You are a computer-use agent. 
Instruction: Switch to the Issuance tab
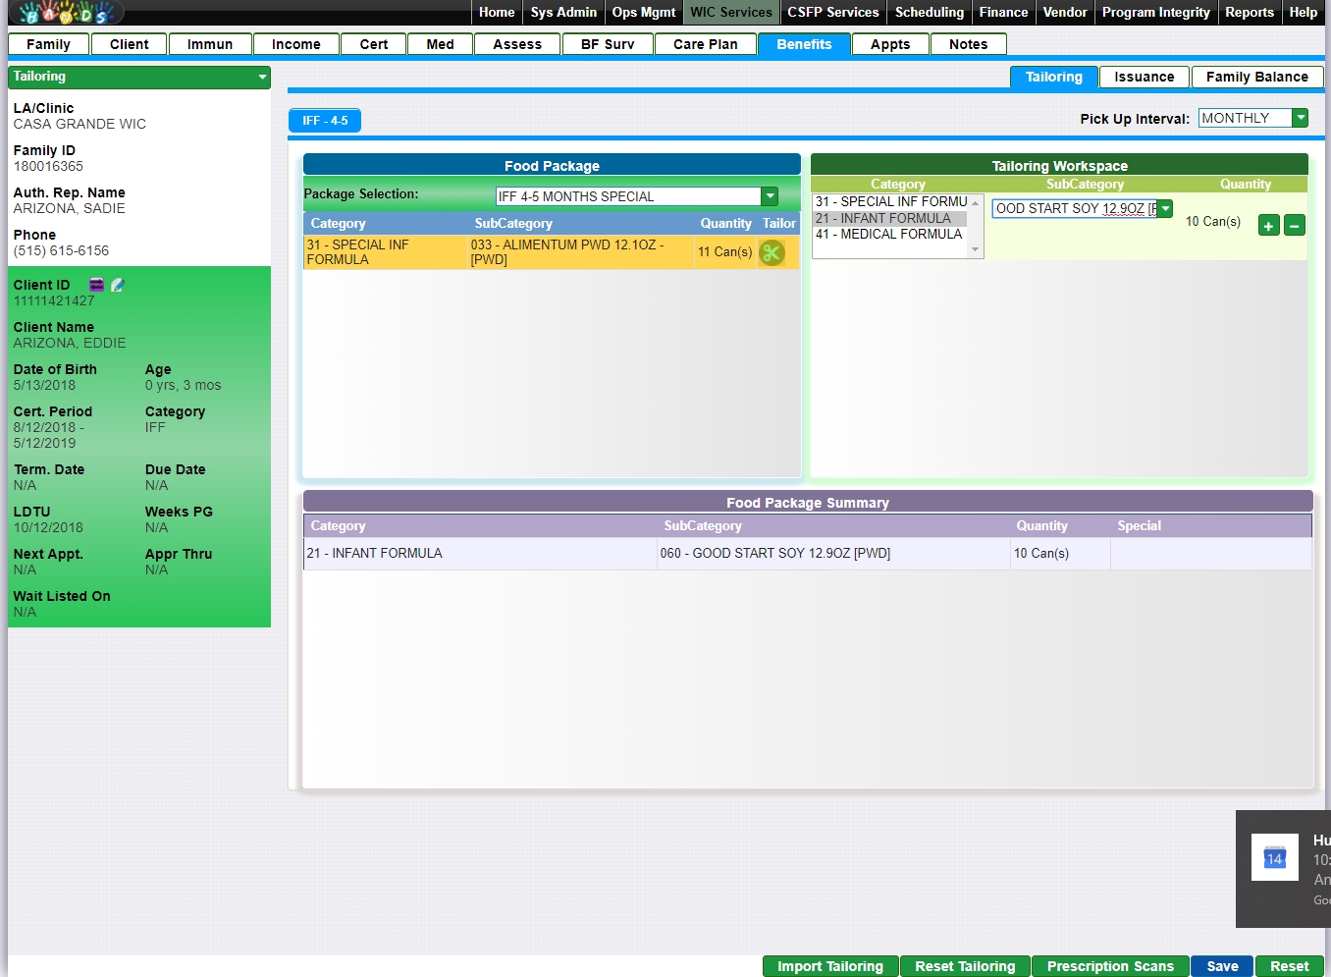tap(1144, 77)
